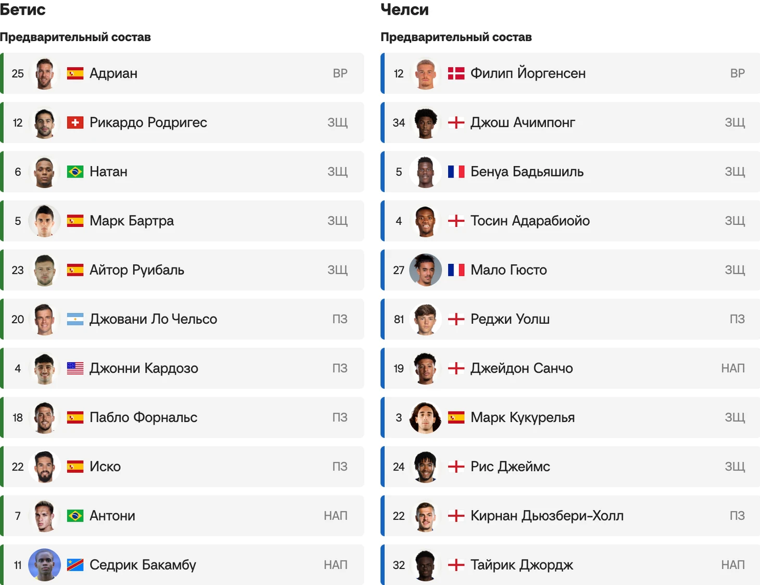Click the Argentina flag next to Джовани Ло Чельсо
Image resolution: width=760 pixels, height=585 pixels.
(75, 319)
